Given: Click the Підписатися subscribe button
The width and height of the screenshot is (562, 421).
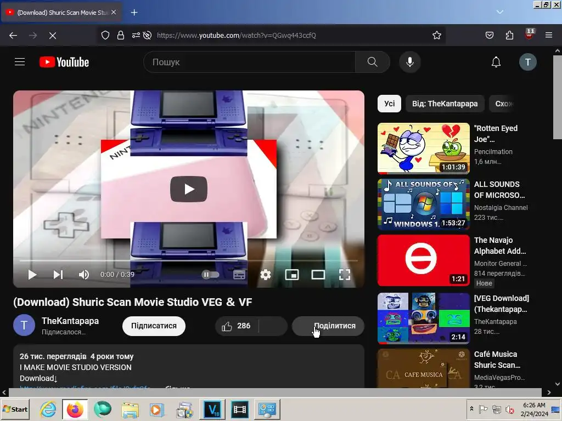Looking at the screenshot, I should click(154, 326).
